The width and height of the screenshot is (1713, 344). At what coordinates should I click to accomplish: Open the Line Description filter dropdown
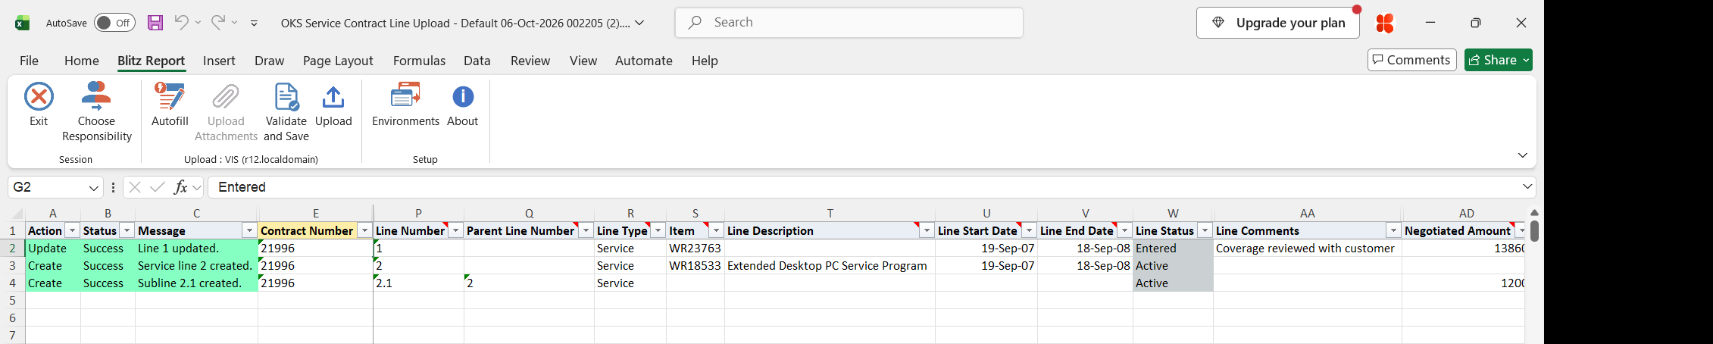pos(927,230)
